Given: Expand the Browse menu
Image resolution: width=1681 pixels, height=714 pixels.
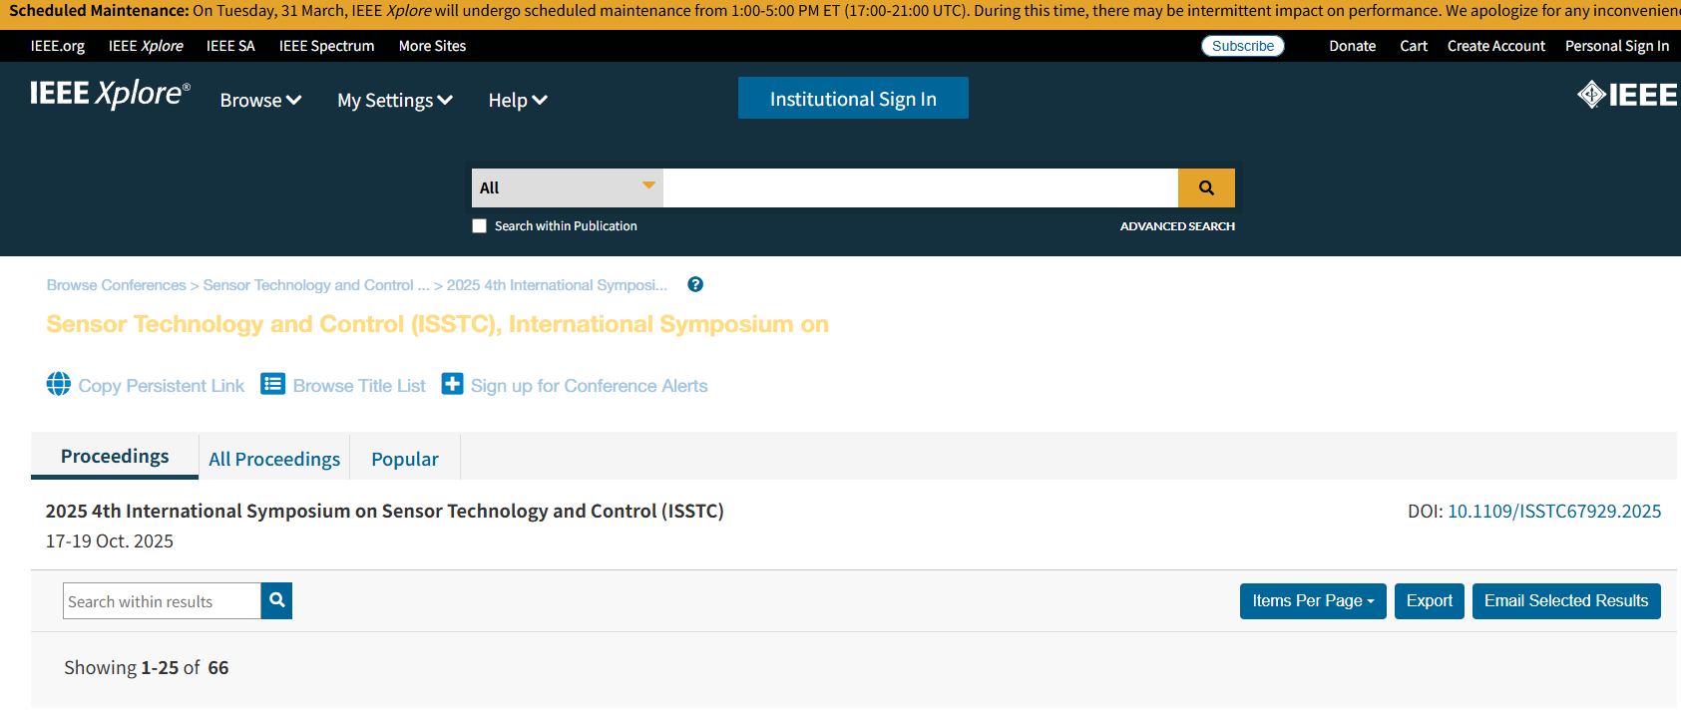Looking at the screenshot, I should pos(260,100).
